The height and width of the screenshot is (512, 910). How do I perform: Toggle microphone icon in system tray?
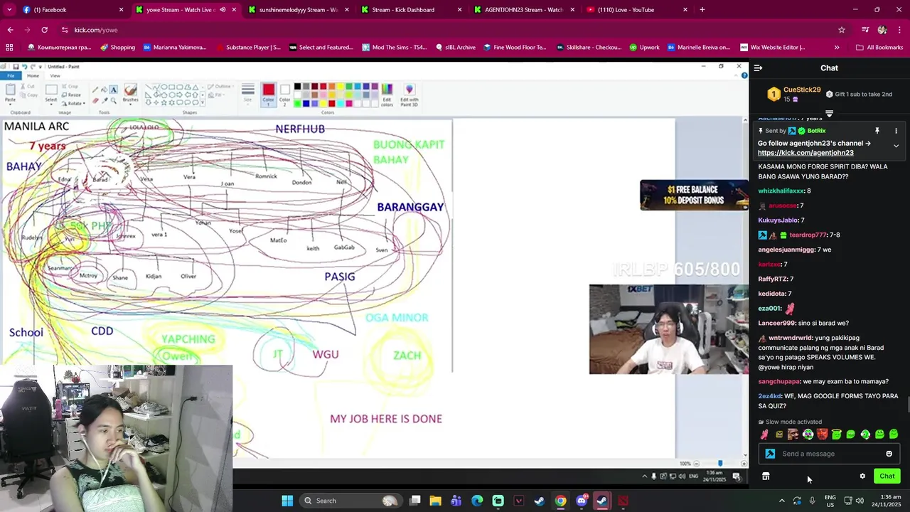tap(813, 501)
